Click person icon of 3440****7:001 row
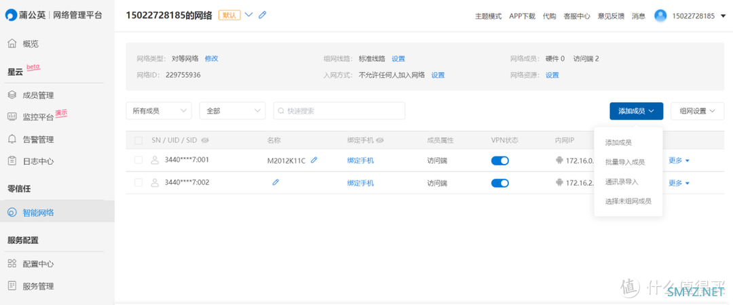The width and height of the screenshot is (733, 305). 155,160
